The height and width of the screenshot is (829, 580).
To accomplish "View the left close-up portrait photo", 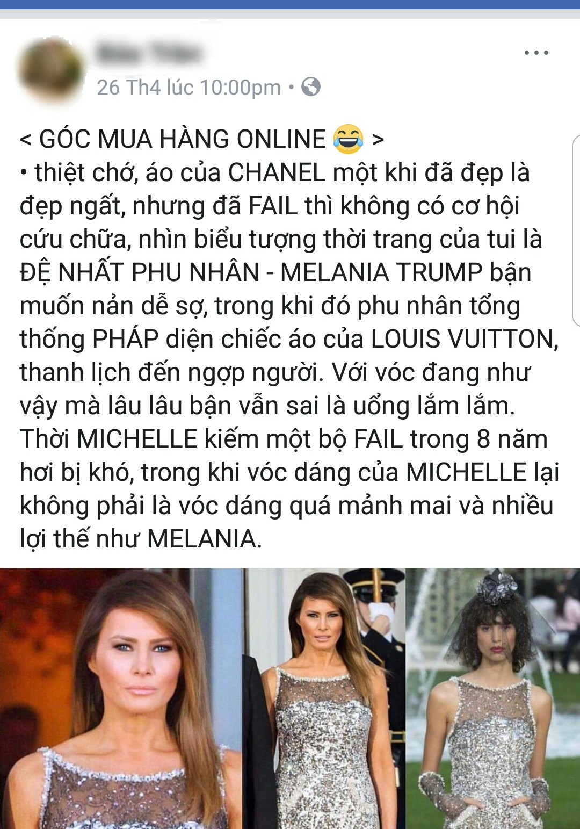I will [121, 698].
